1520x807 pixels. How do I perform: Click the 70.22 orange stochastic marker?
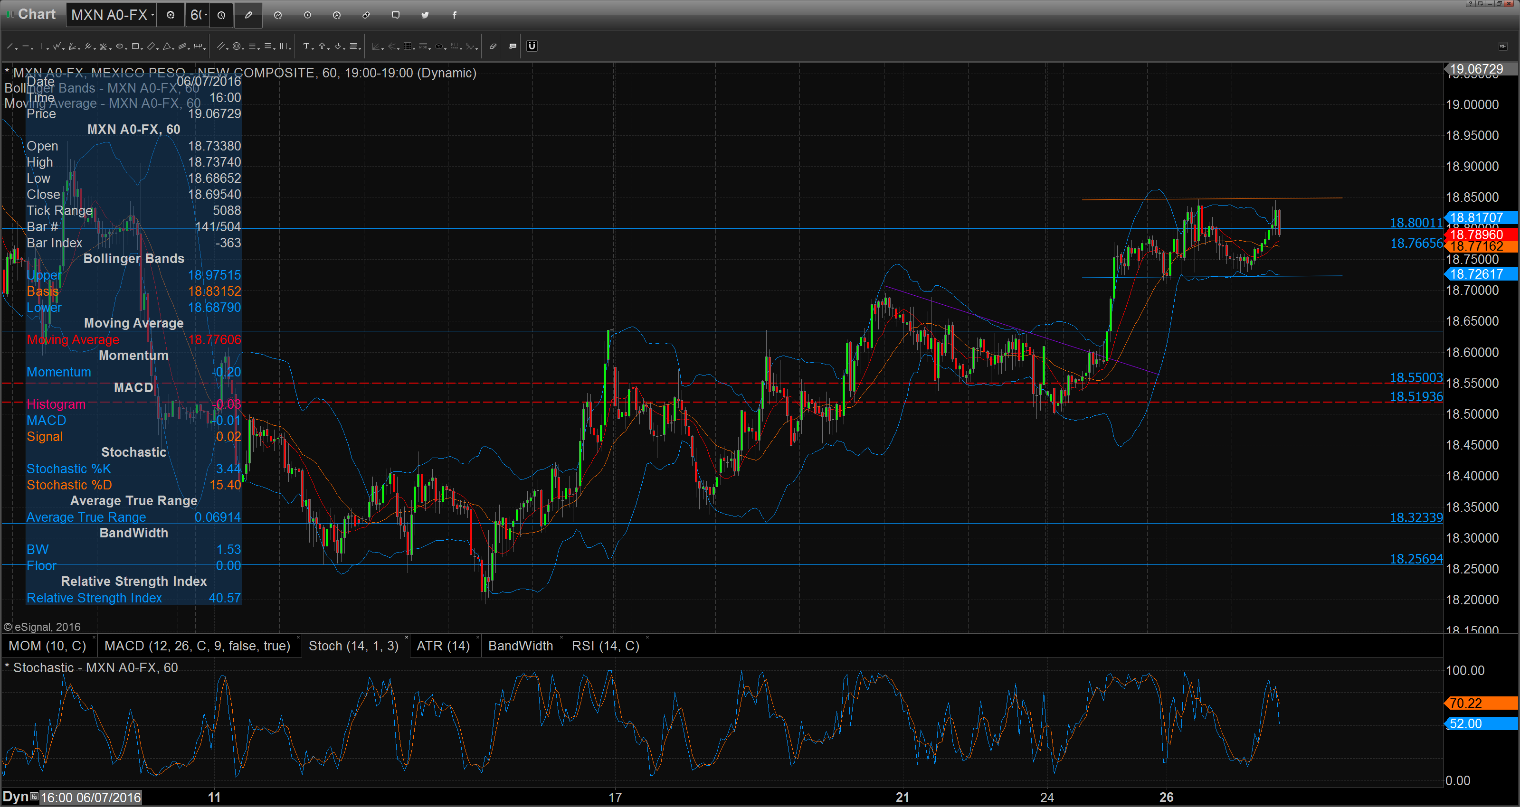click(x=1481, y=703)
